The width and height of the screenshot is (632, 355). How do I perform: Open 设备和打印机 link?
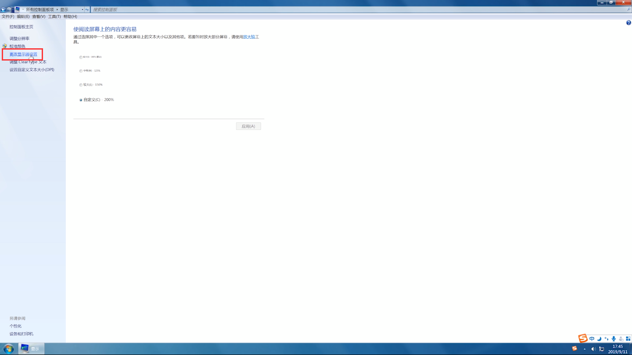tap(22, 334)
